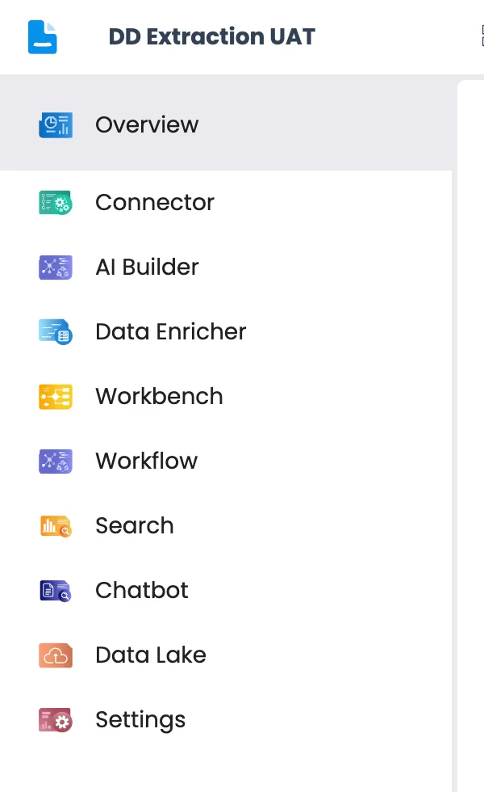Select the Overview dashboard icon

pos(56,124)
